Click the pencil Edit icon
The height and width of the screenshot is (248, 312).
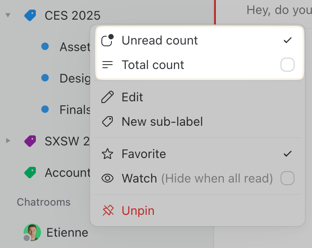(107, 97)
